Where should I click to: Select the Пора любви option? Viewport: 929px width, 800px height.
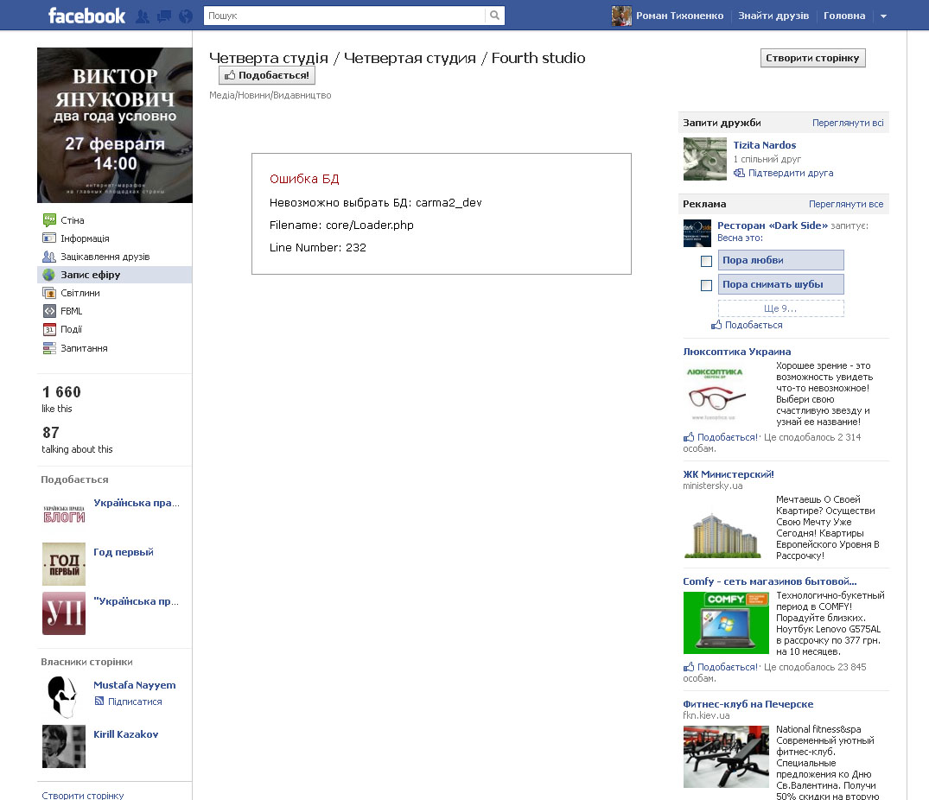[781, 260]
